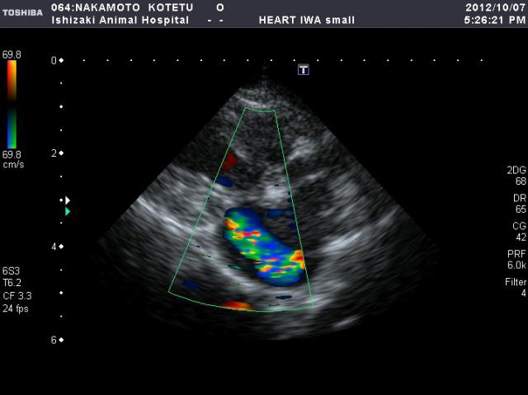This screenshot has width=528, height=395.
Task: Click Ishizaki Animal Hospital text
Action: [120, 20]
